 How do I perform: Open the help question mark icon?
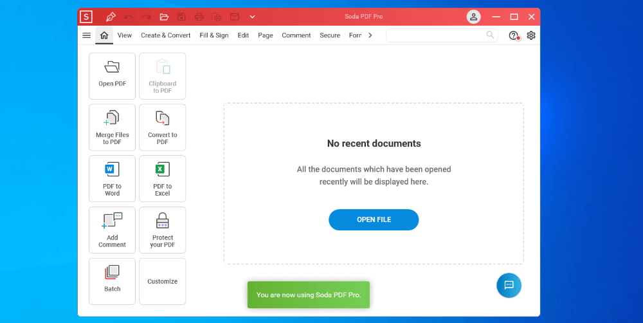(514, 35)
